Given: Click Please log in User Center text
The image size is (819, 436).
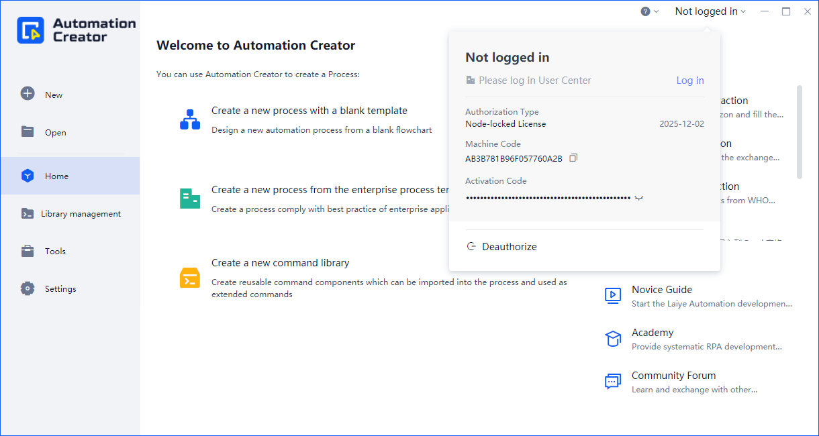Looking at the screenshot, I should coord(535,80).
